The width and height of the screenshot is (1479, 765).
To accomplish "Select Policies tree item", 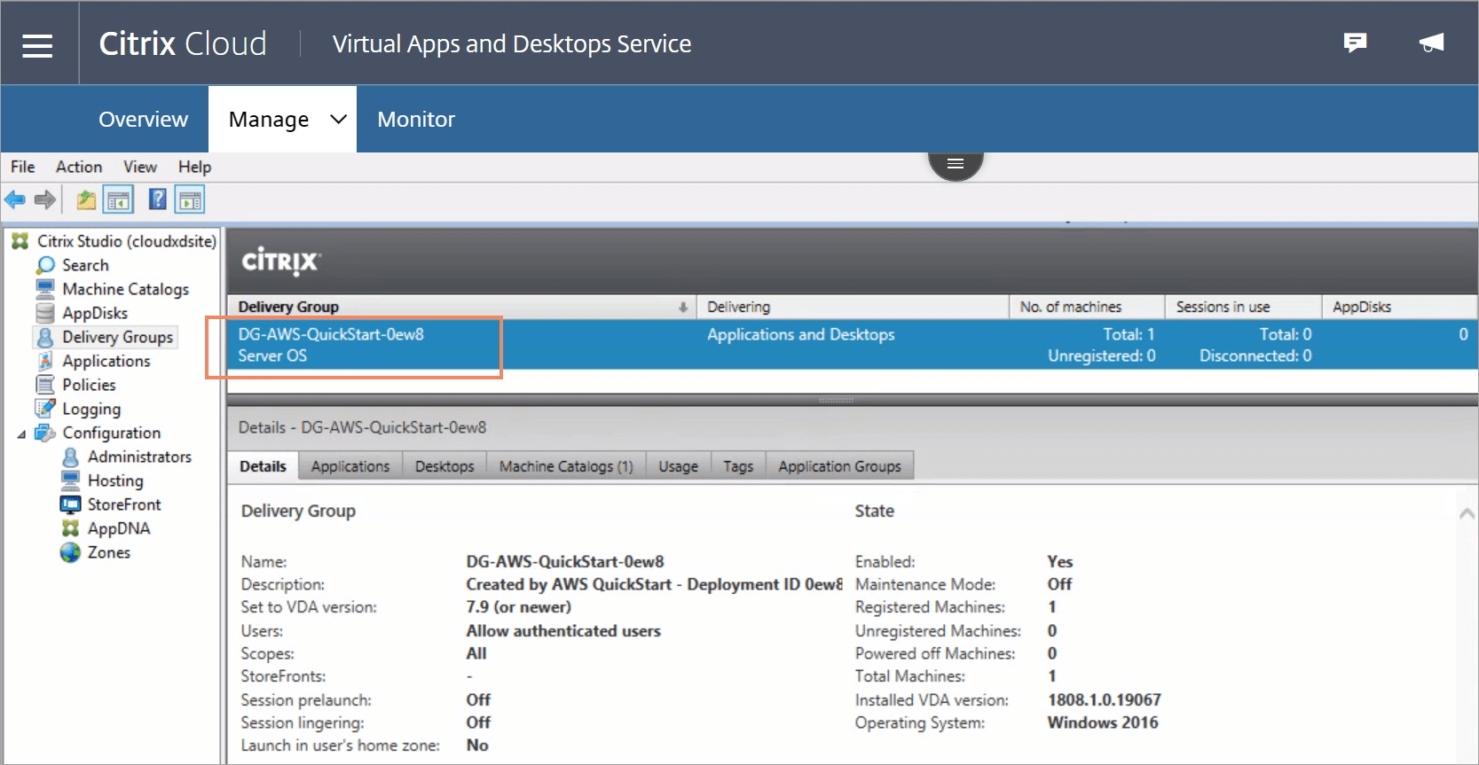I will (89, 385).
